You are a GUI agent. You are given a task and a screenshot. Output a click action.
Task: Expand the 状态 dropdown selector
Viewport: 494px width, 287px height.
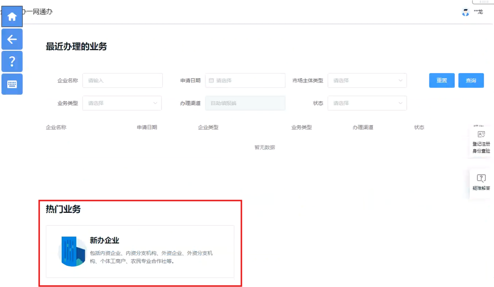coord(367,103)
